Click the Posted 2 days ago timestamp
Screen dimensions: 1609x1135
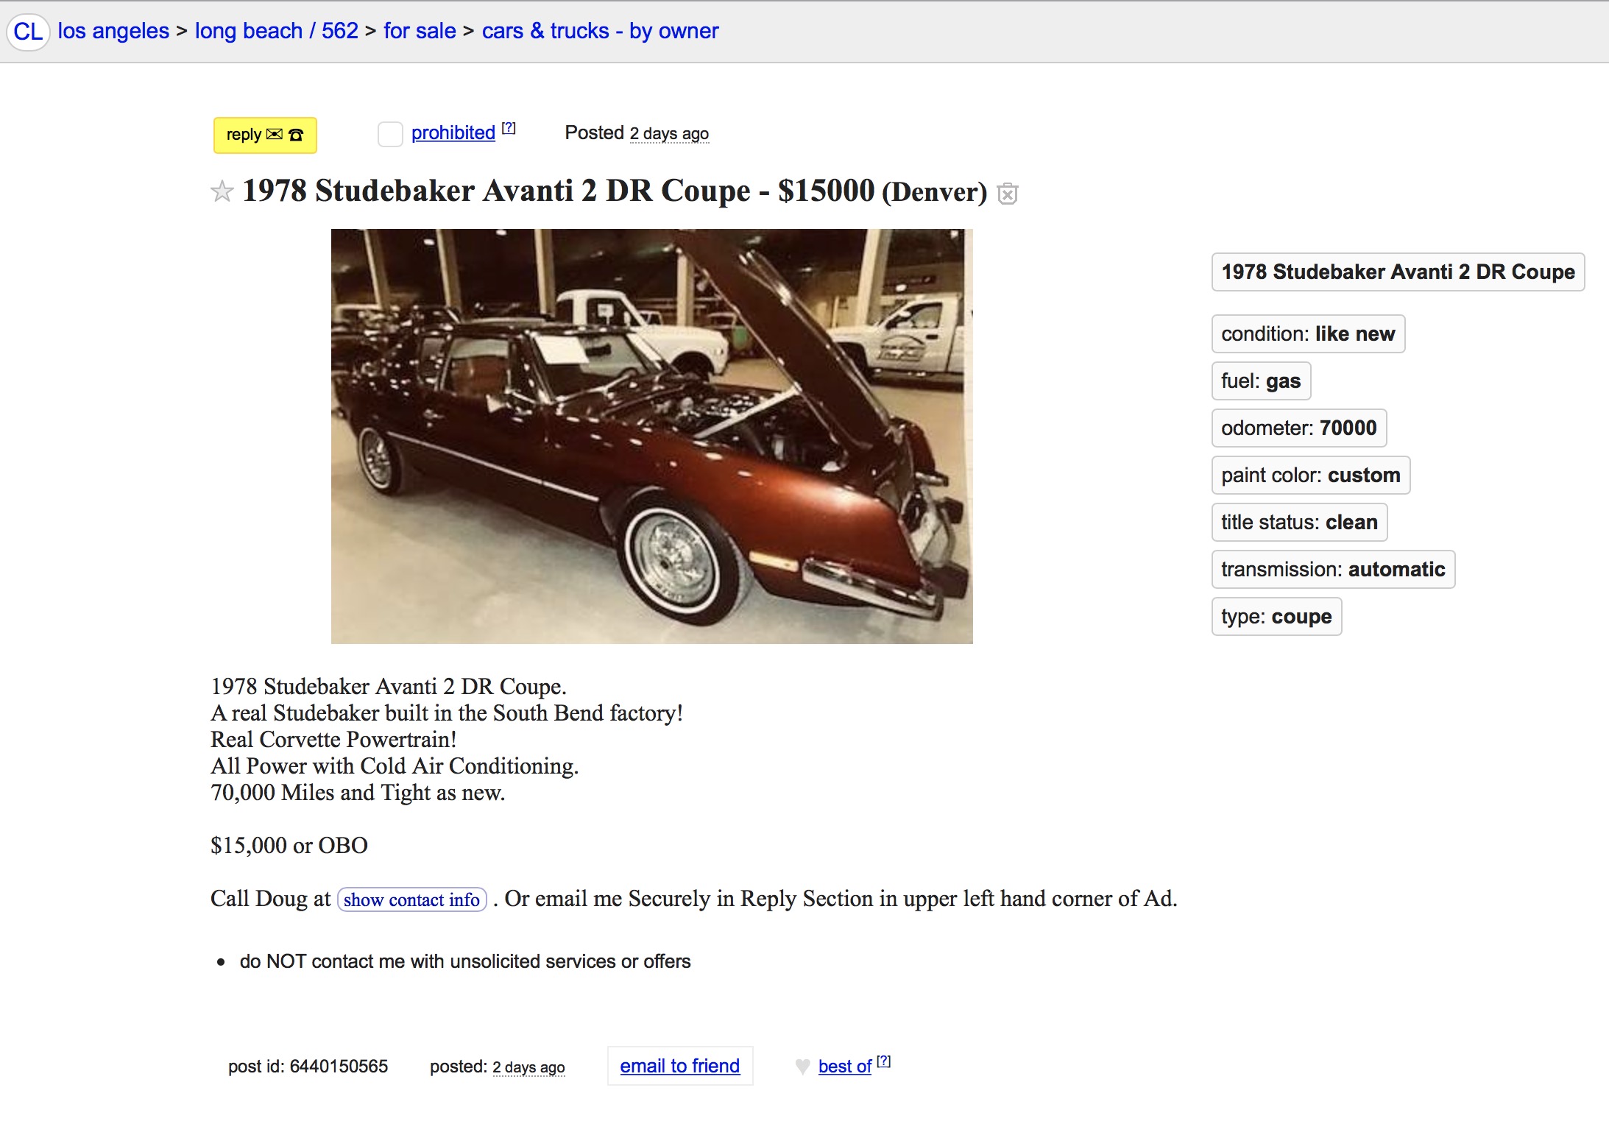tap(668, 134)
